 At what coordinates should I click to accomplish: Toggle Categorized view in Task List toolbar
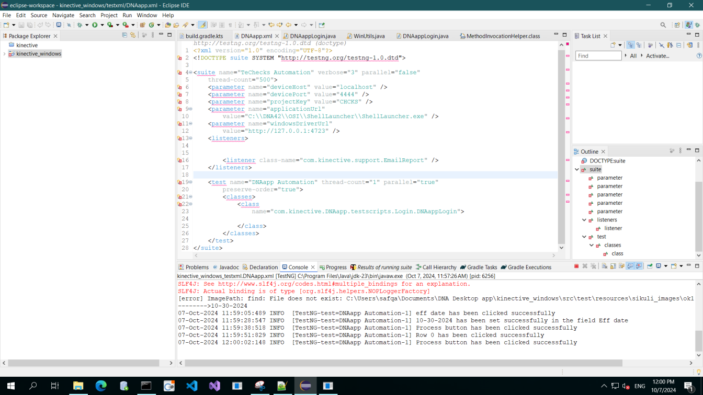click(x=631, y=45)
